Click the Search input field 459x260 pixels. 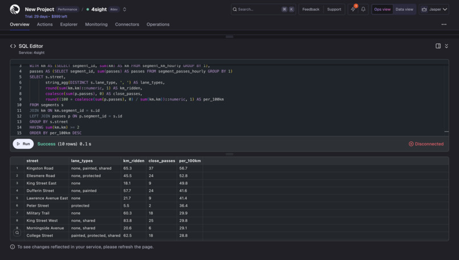[x=263, y=9]
